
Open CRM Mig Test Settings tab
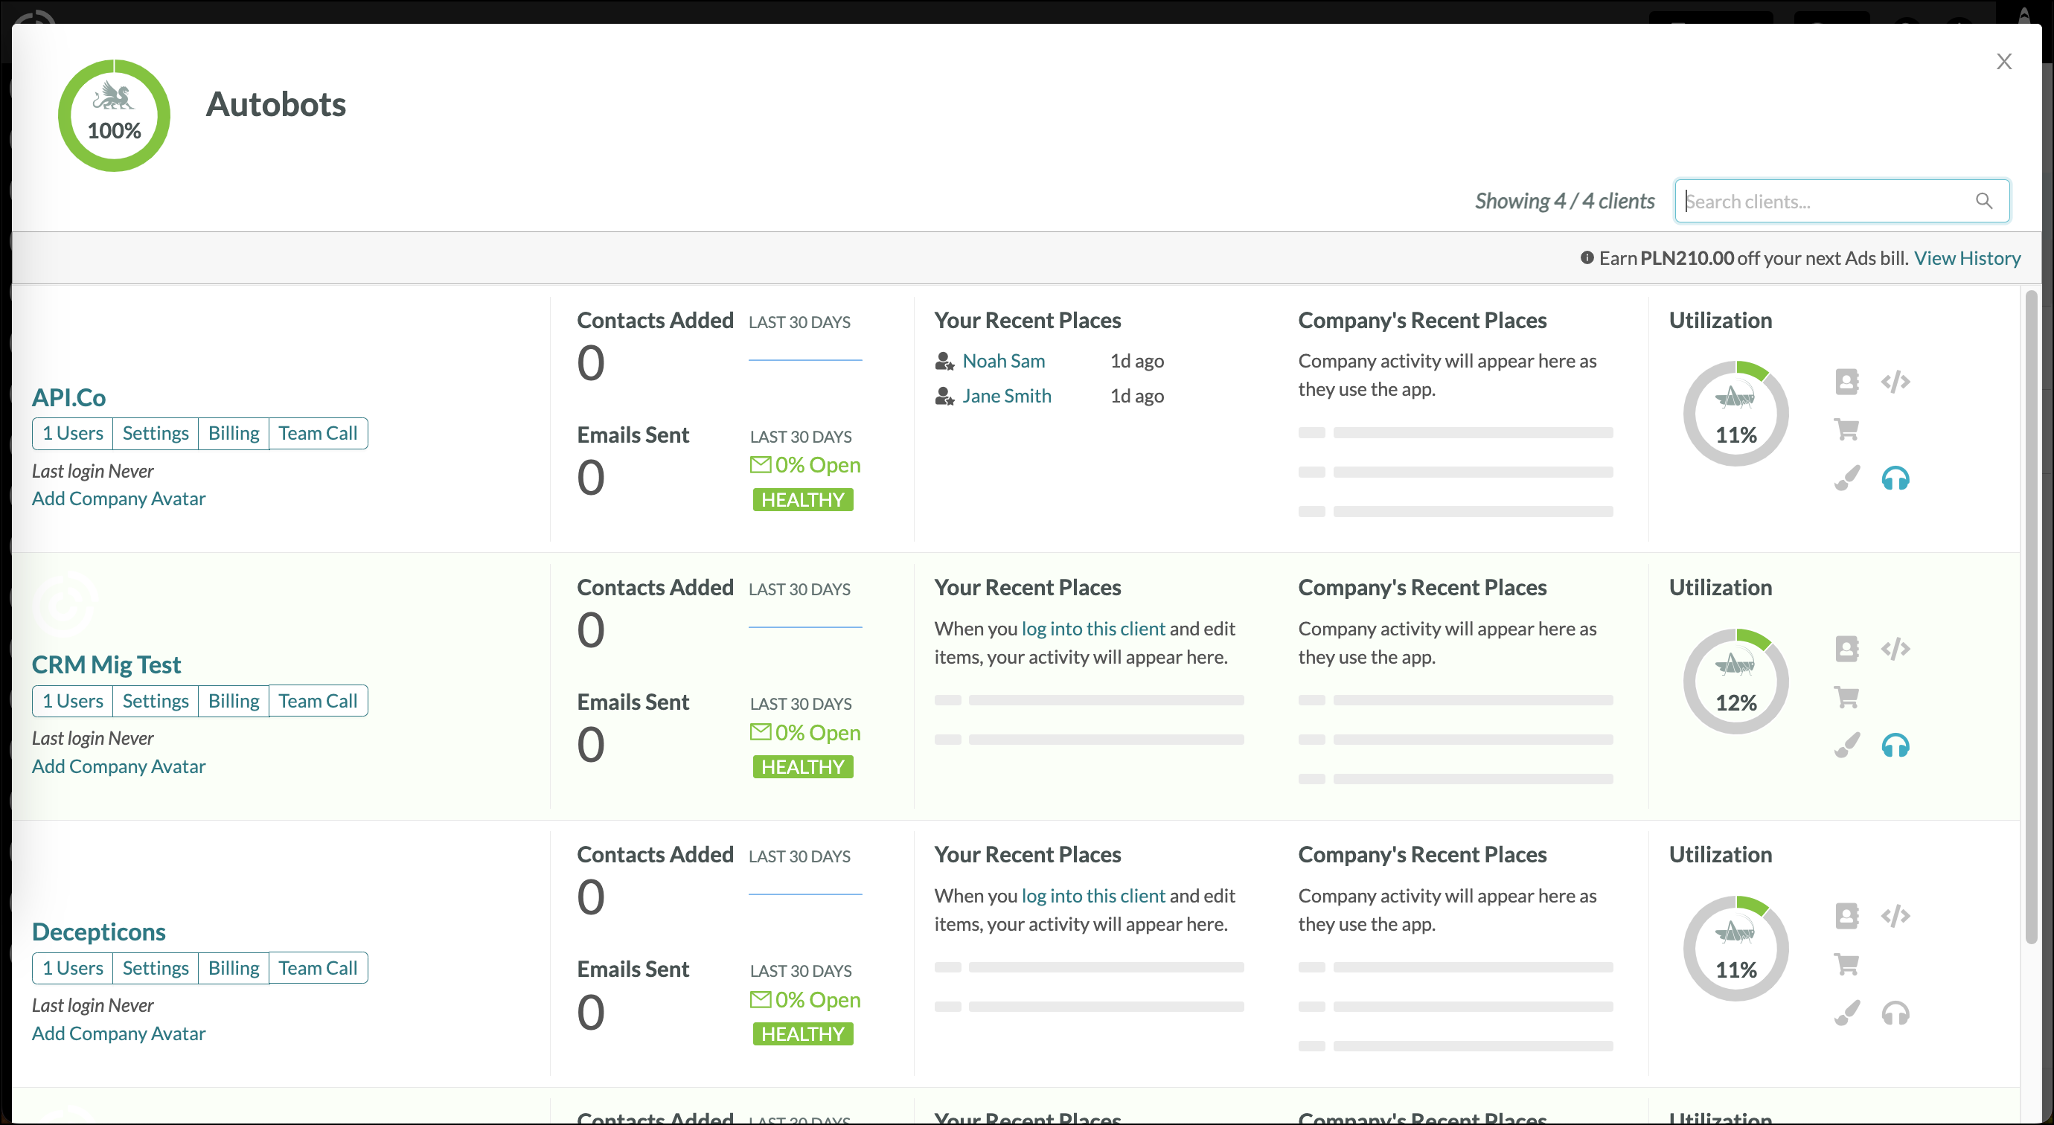coord(156,701)
